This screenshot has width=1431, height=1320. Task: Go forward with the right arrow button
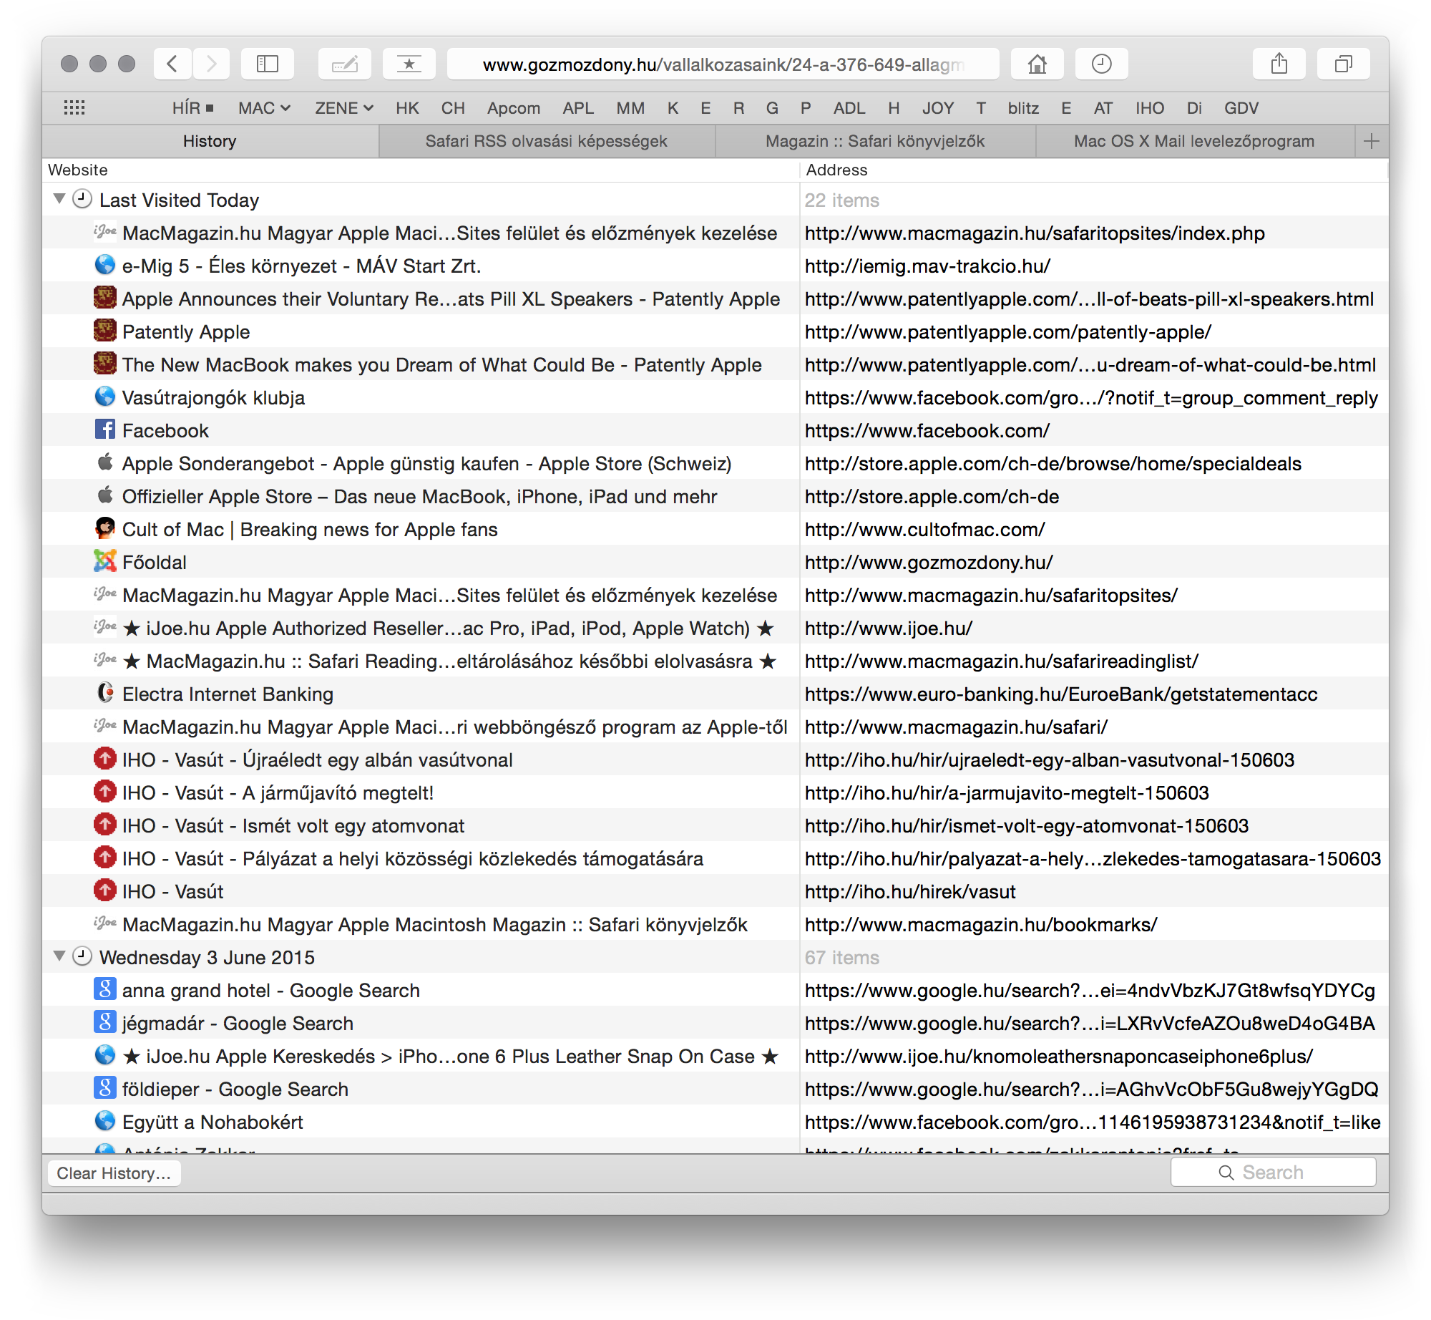pos(211,64)
